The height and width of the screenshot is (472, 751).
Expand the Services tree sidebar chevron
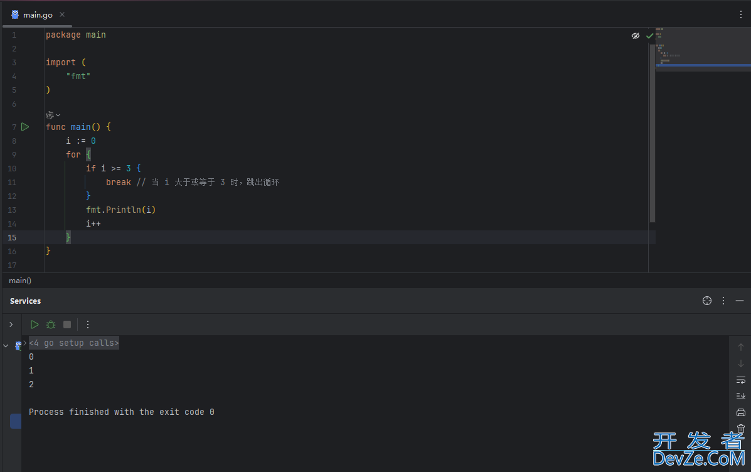[x=11, y=325]
